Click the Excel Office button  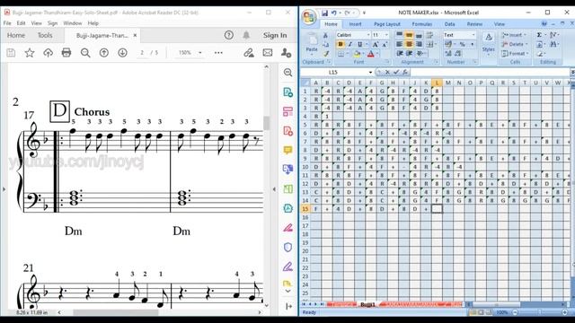point(309,18)
